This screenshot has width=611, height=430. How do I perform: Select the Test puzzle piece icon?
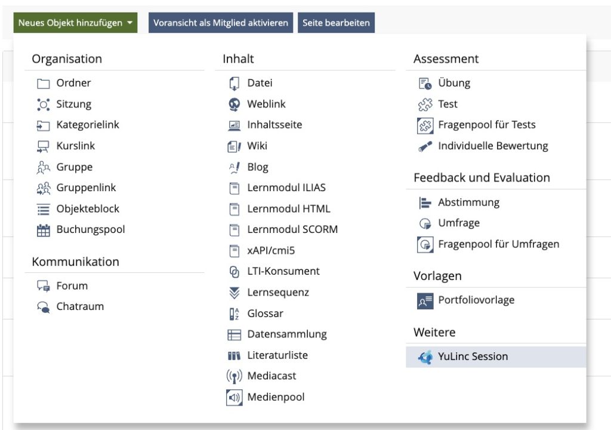425,105
